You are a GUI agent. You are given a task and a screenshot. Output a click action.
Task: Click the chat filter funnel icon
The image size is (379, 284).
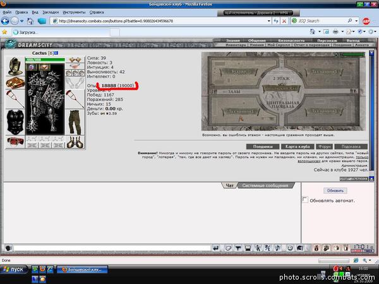(238, 248)
